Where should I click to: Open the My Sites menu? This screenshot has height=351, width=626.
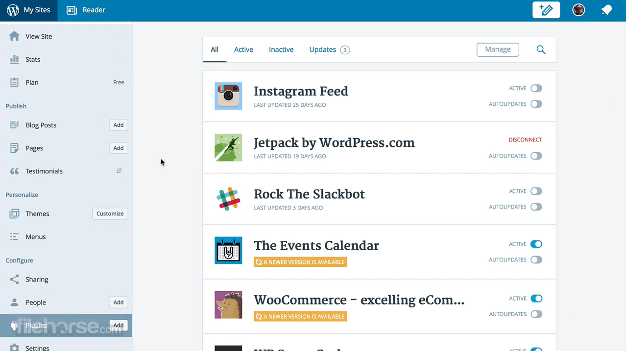coord(29,10)
